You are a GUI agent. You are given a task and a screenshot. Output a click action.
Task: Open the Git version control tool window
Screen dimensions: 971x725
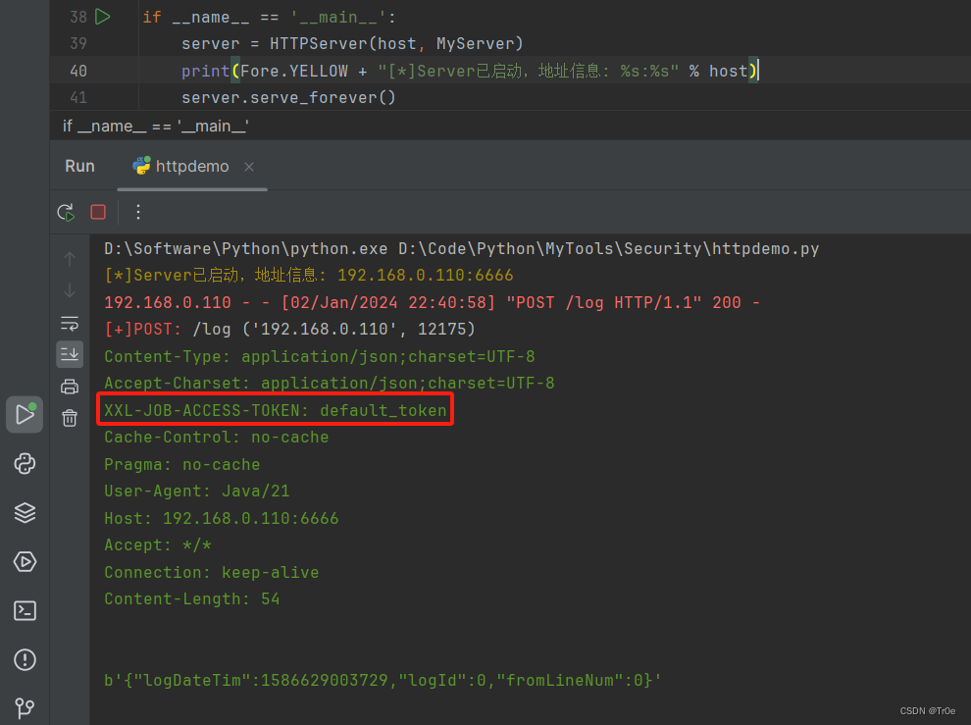pyautogui.click(x=25, y=707)
